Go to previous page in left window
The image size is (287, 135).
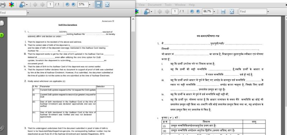tap(35, 5)
